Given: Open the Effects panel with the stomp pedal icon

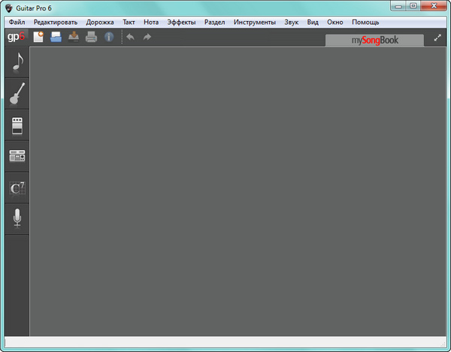Looking at the screenshot, I should 17,125.
